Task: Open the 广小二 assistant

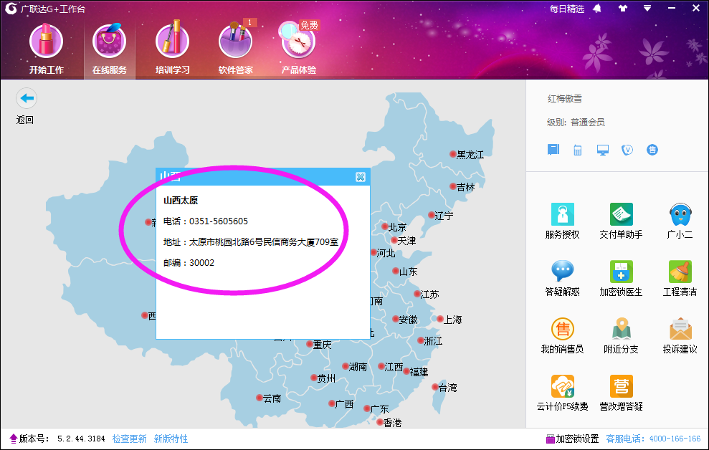Action: click(x=680, y=221)
